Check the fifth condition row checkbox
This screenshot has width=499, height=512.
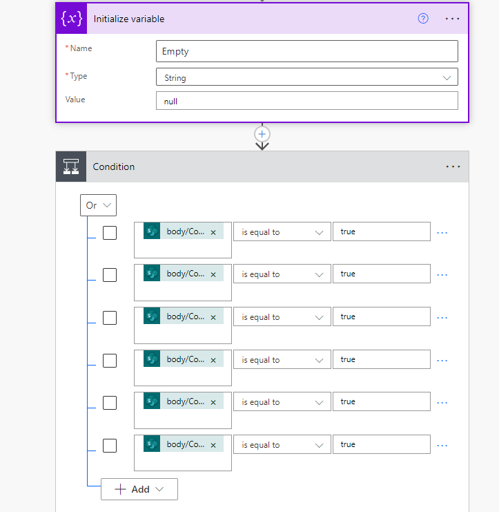pyautogui.click(x=110, y=403)
